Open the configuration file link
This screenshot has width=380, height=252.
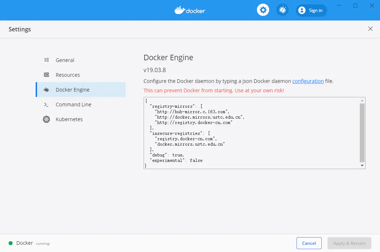(308, 81)
